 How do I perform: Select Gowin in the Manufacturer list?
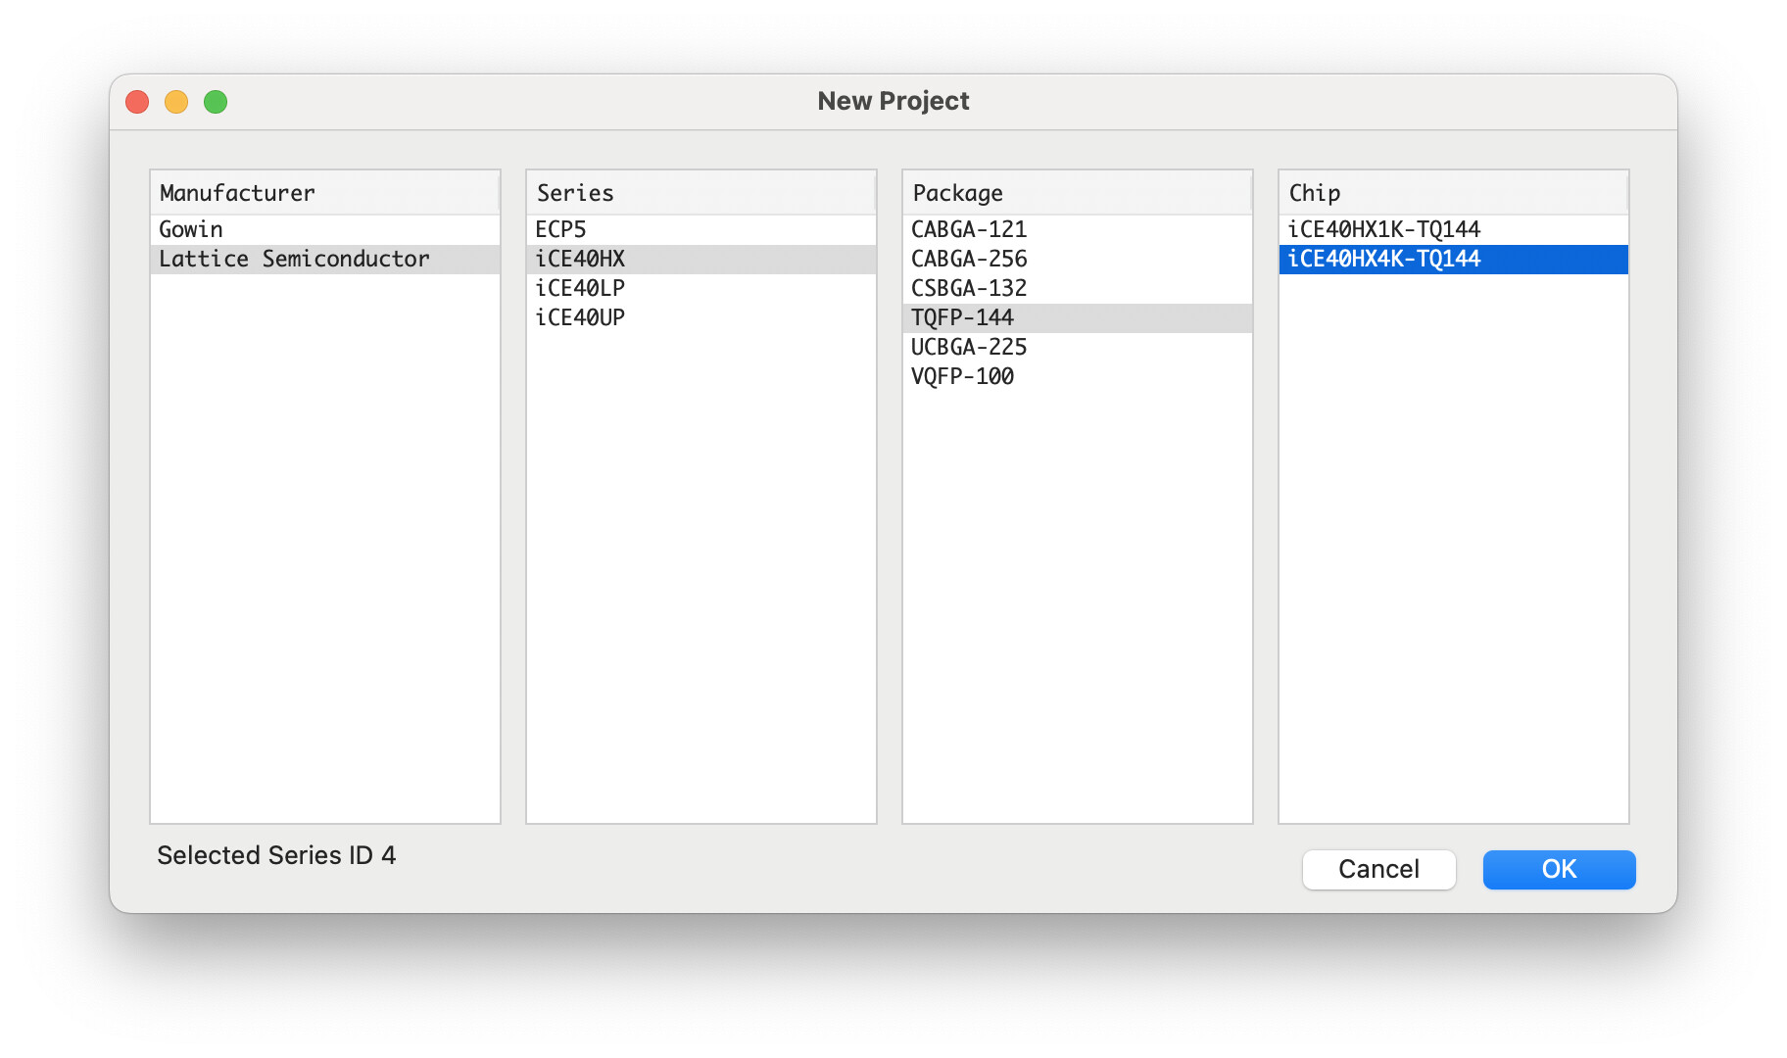tap(325, 229)
